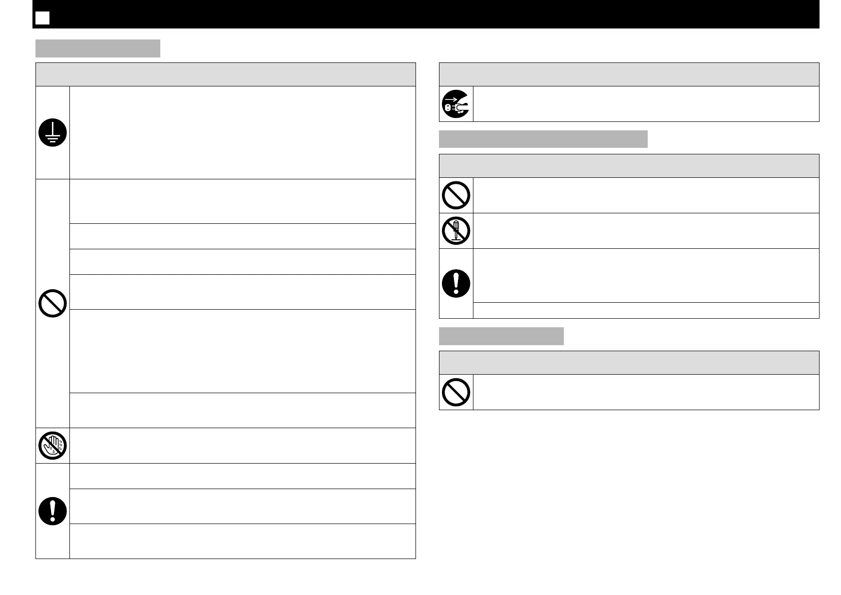Viewport: 841px width, 595px height.
Task: Click the unplug power cord icon
Action: (x=456, y=104)
